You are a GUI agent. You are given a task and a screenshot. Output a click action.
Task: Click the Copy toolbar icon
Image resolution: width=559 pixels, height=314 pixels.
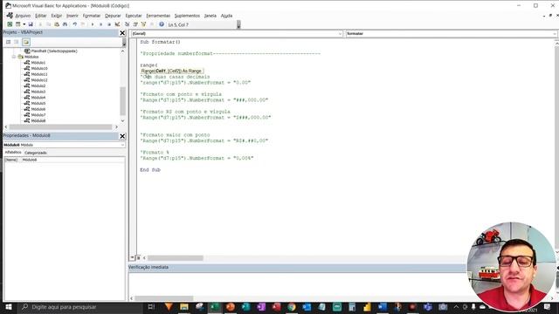(x=49, y=24)
